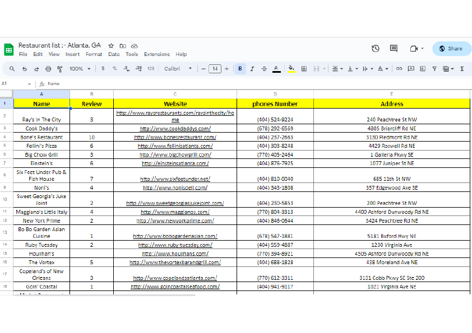The width and height of the screenshot is (472, 333).
Task: Toggle italic formatting
Action: pos(252,68)
